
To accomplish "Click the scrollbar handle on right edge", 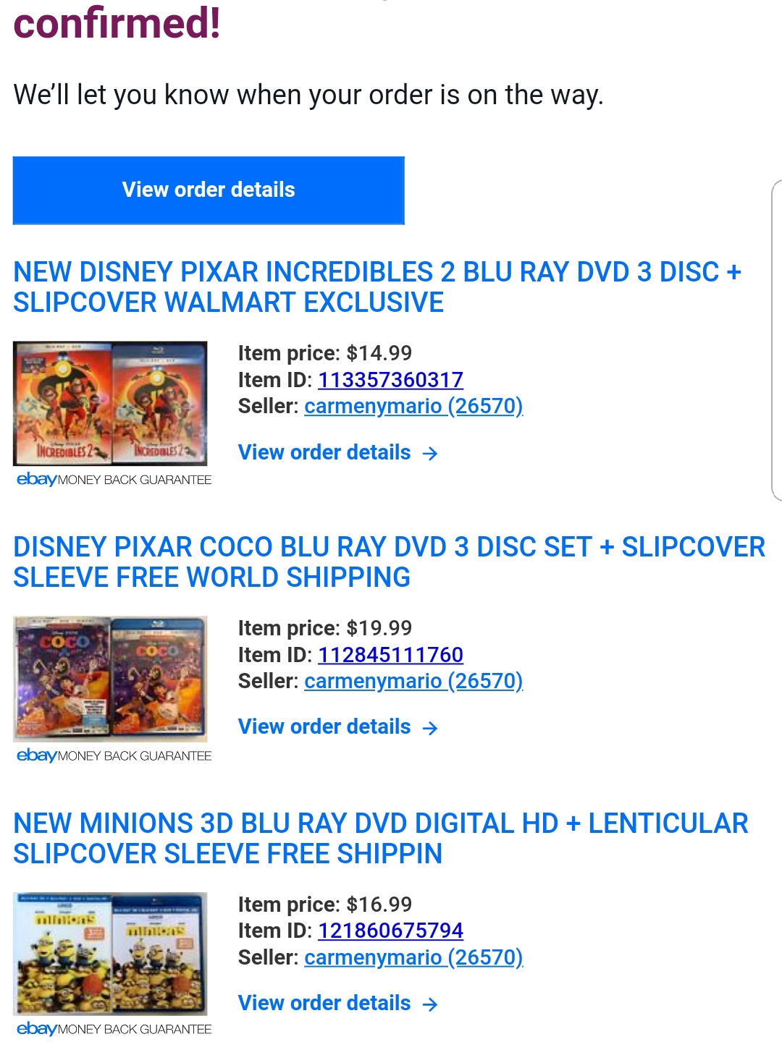I will click(x=777, y=340).
